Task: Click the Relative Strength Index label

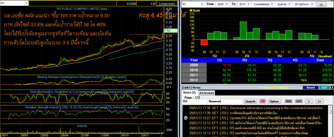Action: 82,107
